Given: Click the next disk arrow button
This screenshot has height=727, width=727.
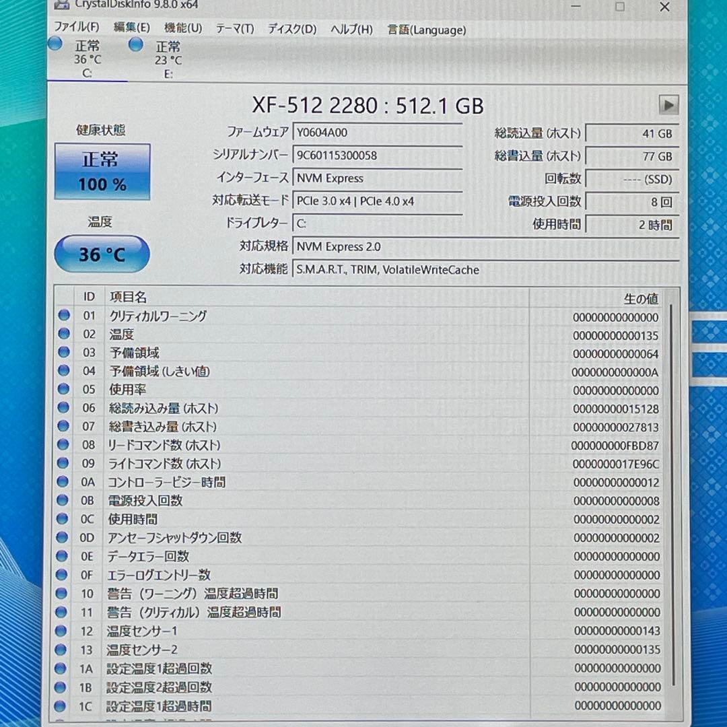Looking at the screenshot, I should (668, 105).
